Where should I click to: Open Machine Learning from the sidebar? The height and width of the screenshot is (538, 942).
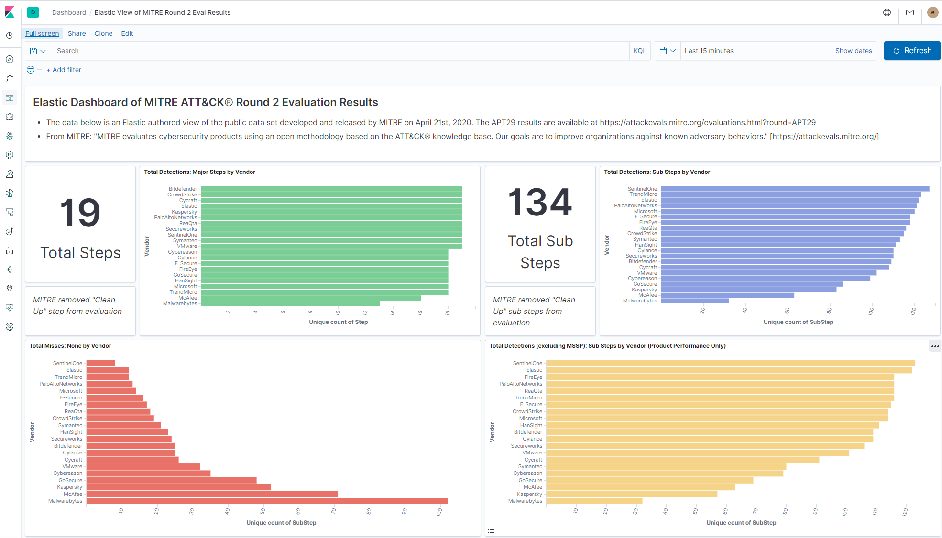point(10,155)
